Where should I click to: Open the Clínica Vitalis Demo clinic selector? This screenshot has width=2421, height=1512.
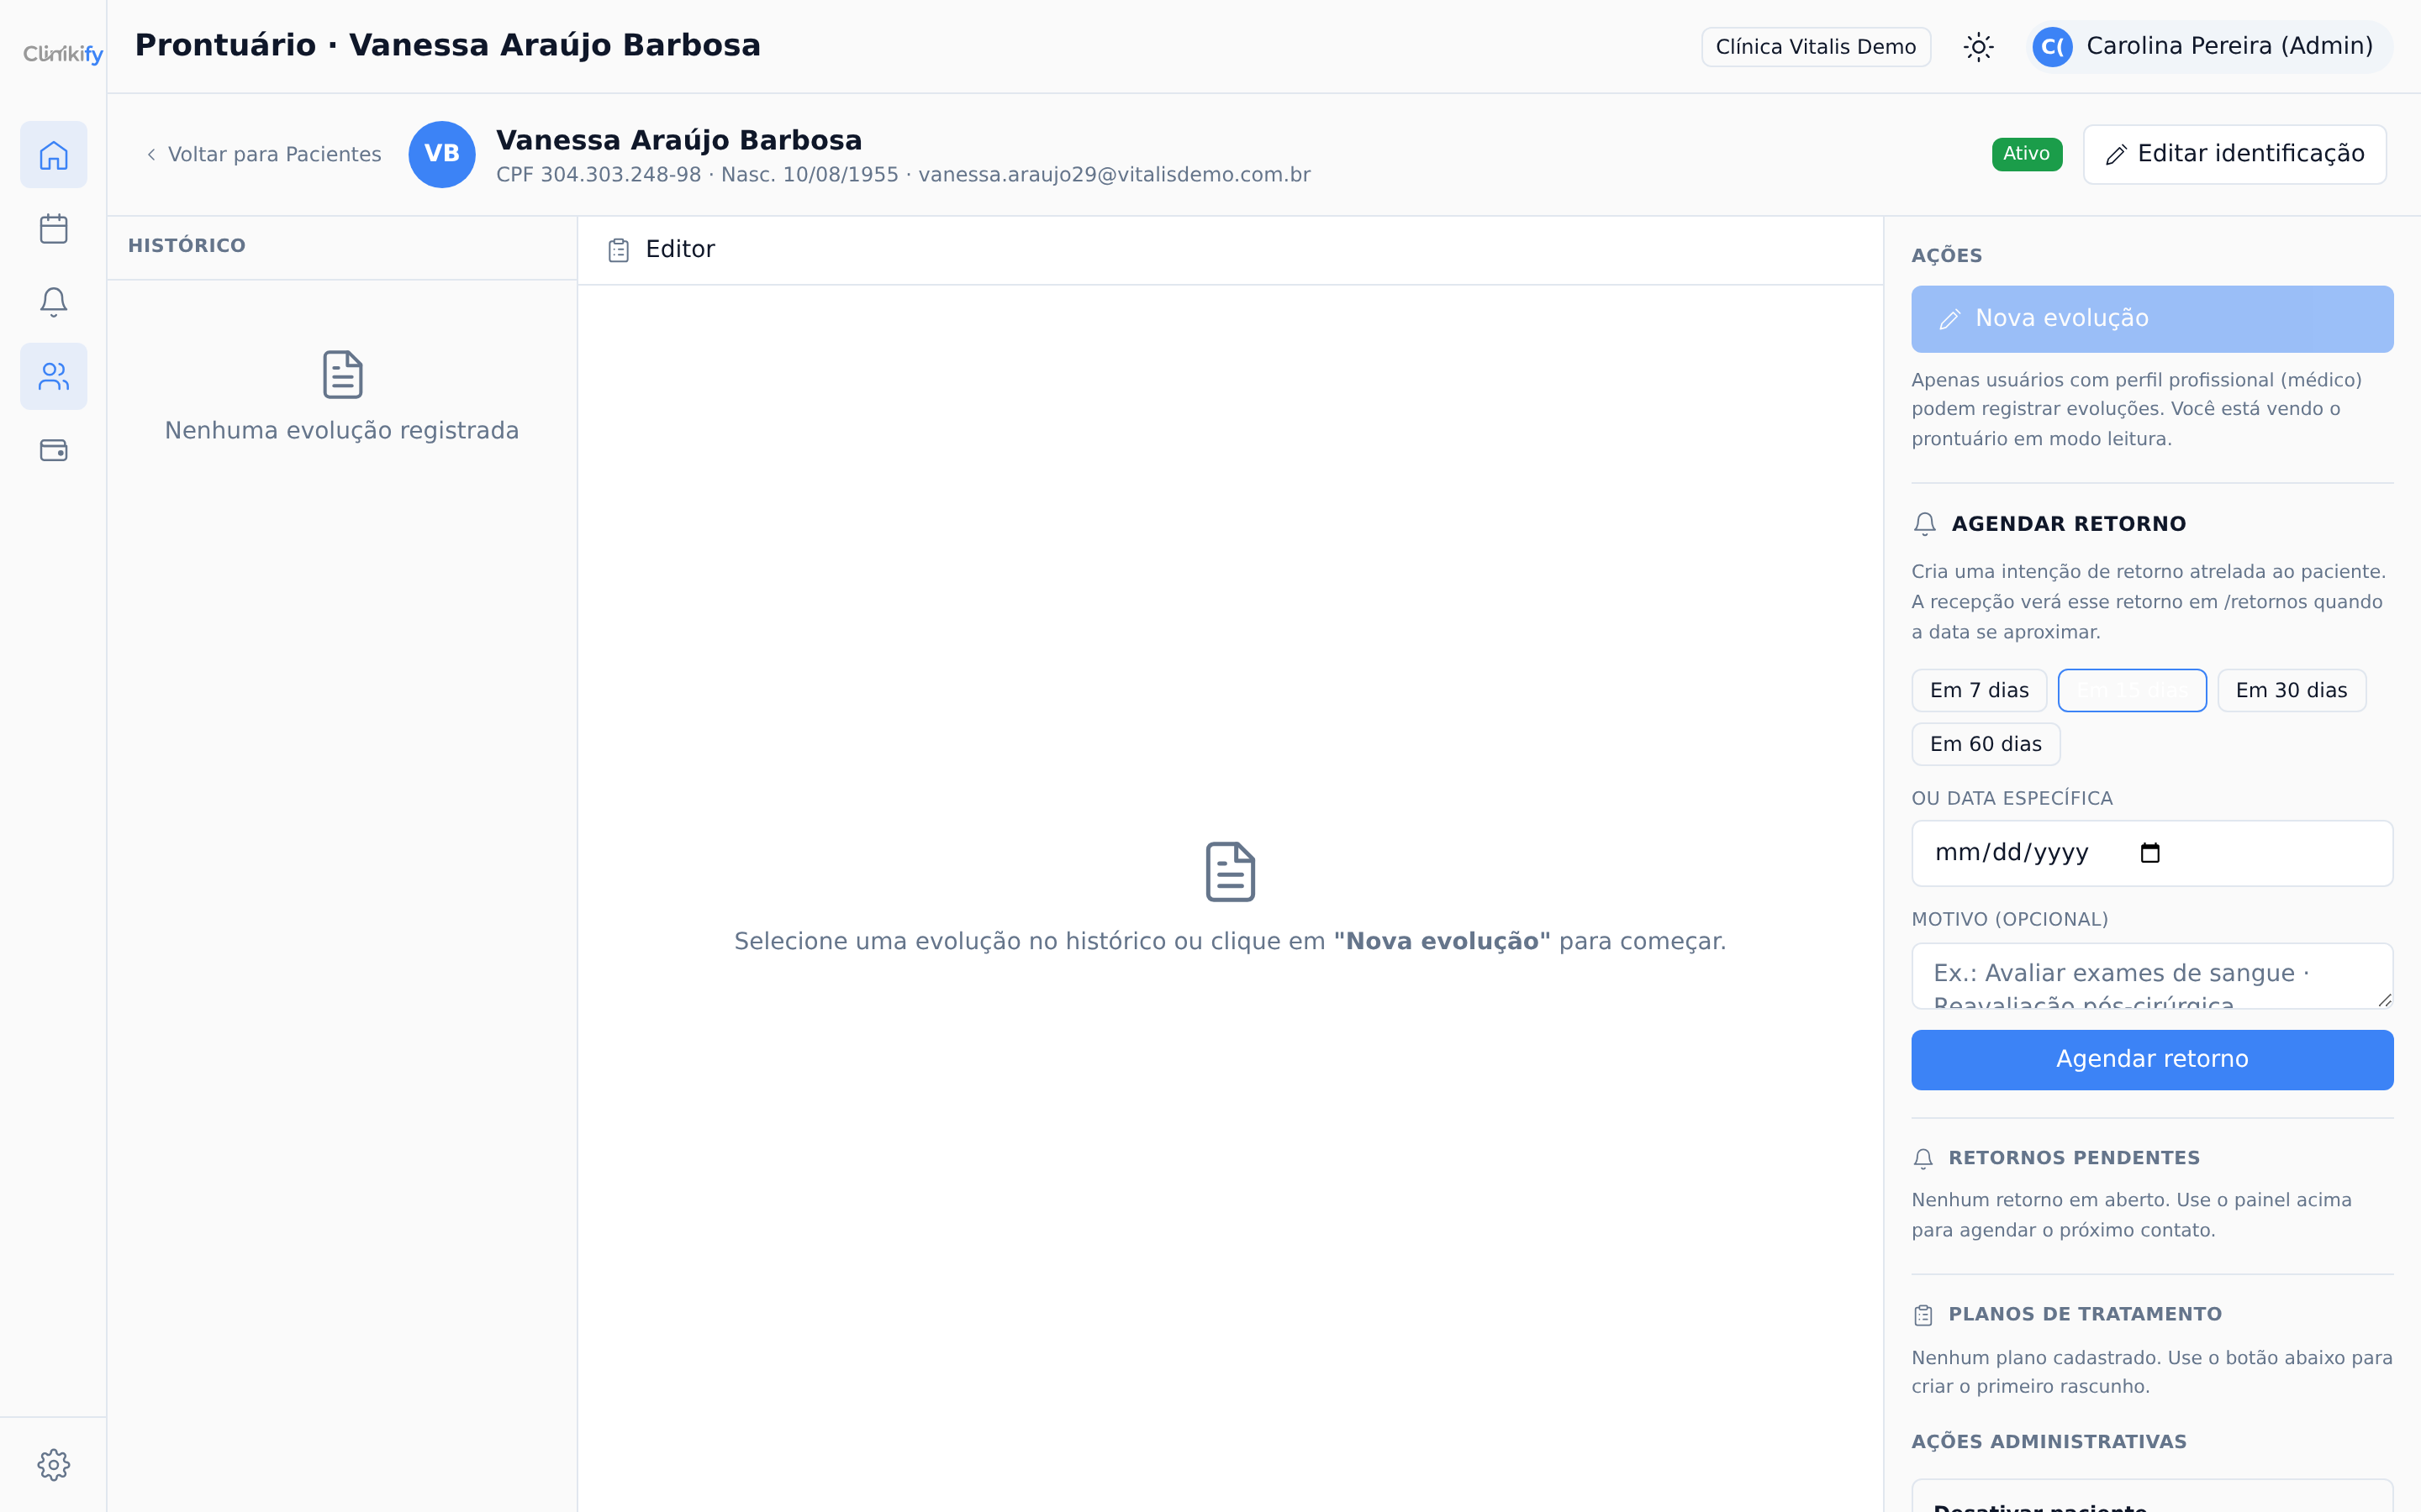tap(1816, 47)
